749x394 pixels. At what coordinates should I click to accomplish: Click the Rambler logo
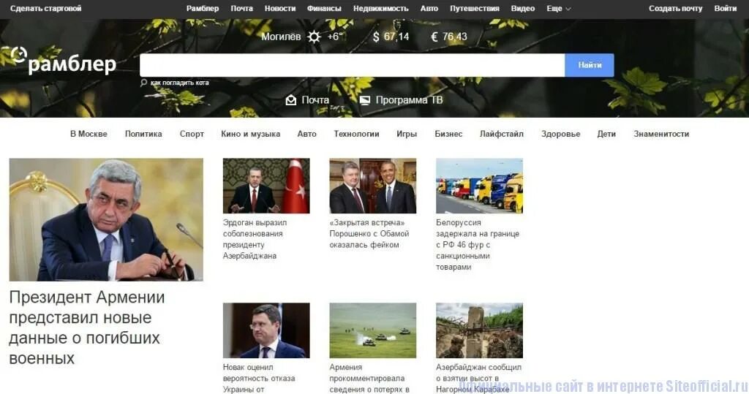[x=63, y=61]
